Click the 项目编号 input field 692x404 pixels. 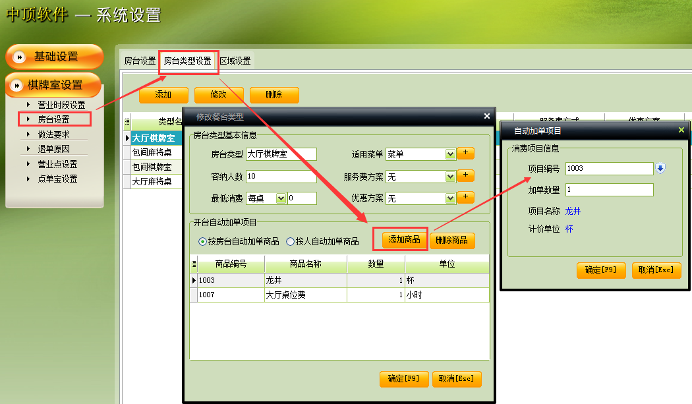click(x=610, y=168)
